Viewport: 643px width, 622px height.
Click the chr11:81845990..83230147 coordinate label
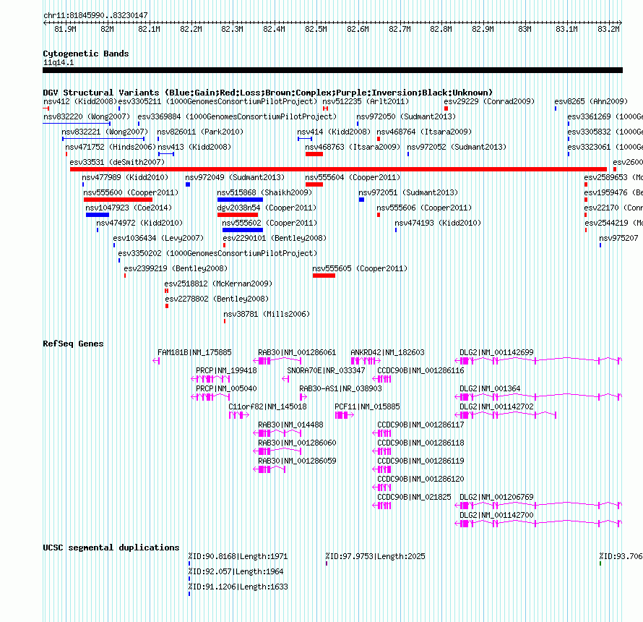coord(95,15)
